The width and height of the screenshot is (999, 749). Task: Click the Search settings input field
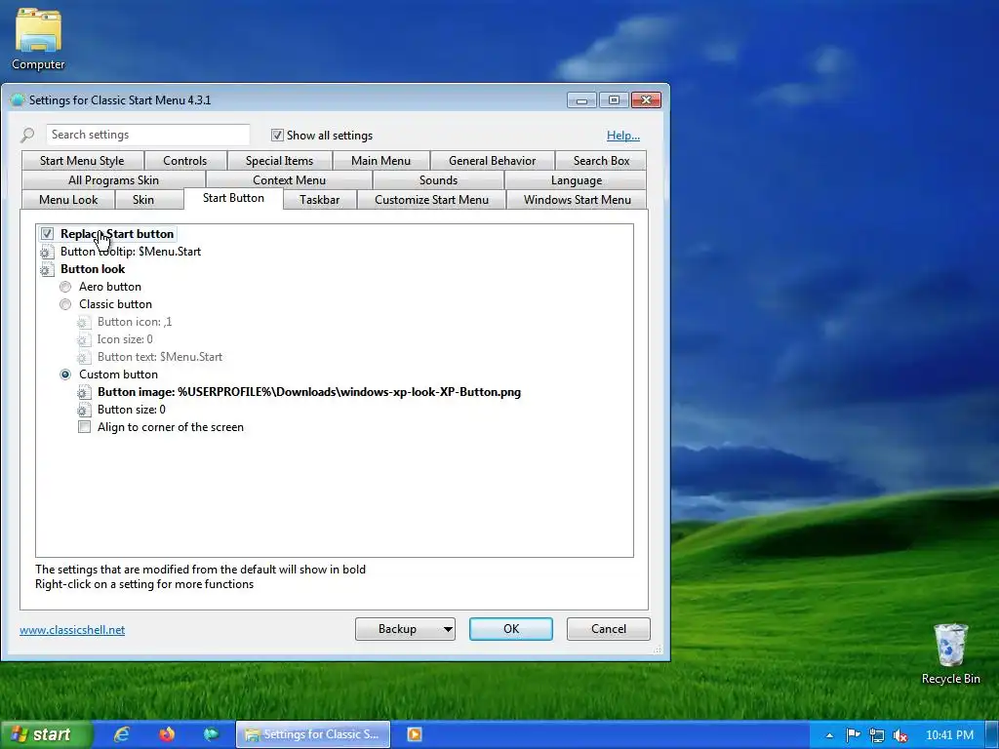coord(148,135)
